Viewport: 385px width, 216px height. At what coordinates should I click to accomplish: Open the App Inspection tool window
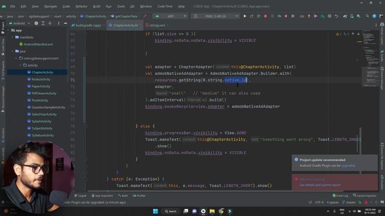(102, 196)
